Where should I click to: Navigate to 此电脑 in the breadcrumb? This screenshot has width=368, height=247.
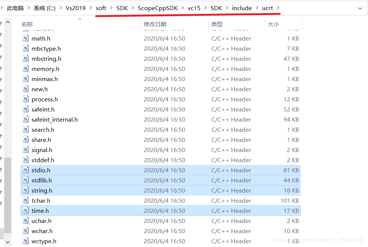point(15,8)
